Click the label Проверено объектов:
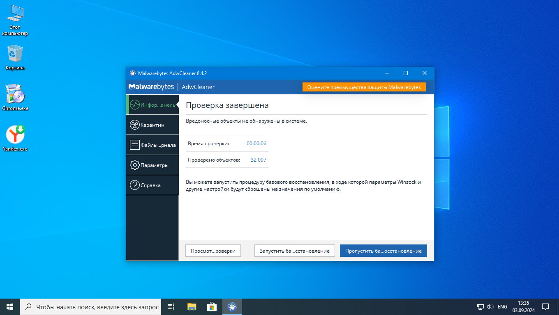Viewport: 559px width, 315px height. pyautogui.click(x=214, y=160)
